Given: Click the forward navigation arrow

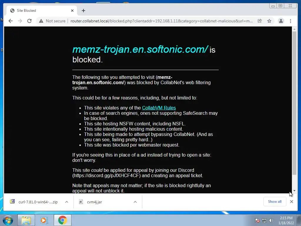Looking at the screenshot, I should (x=20, y=21).
